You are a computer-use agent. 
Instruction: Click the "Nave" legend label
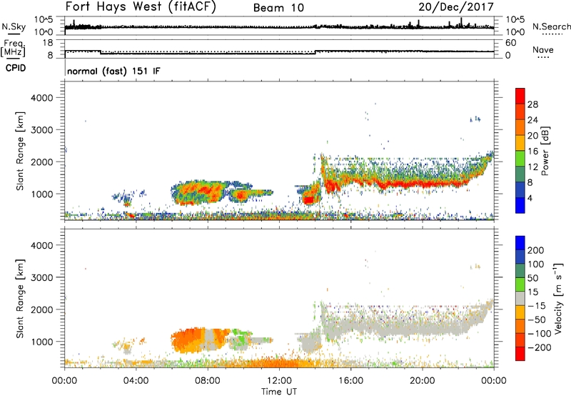tap(543, 49)
